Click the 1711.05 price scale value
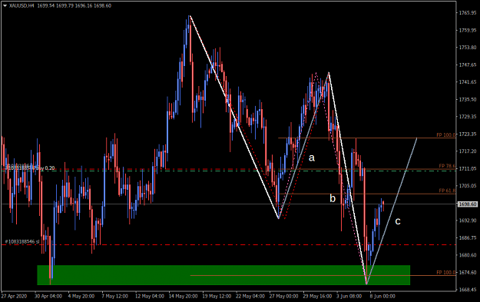This screenshot has width=480, height=302. coord(468,168)
